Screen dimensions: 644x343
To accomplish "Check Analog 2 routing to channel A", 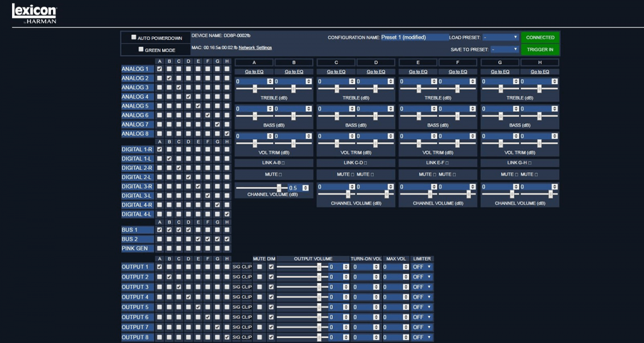I will pos(159,78).
